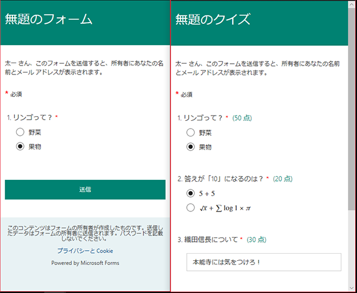Click the quiz scrollbar down arrow
The height and width of the screenshot is (293, 357).
351,288
